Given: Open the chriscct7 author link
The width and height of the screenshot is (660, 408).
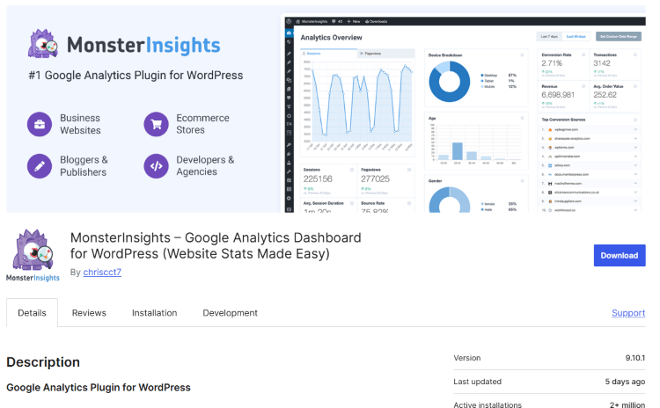Looking at the screenshot, I should pyautogui.click(x=102, y=272).
